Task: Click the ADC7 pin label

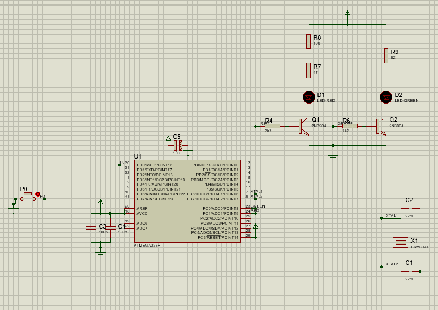Action: tap(142, 228)
